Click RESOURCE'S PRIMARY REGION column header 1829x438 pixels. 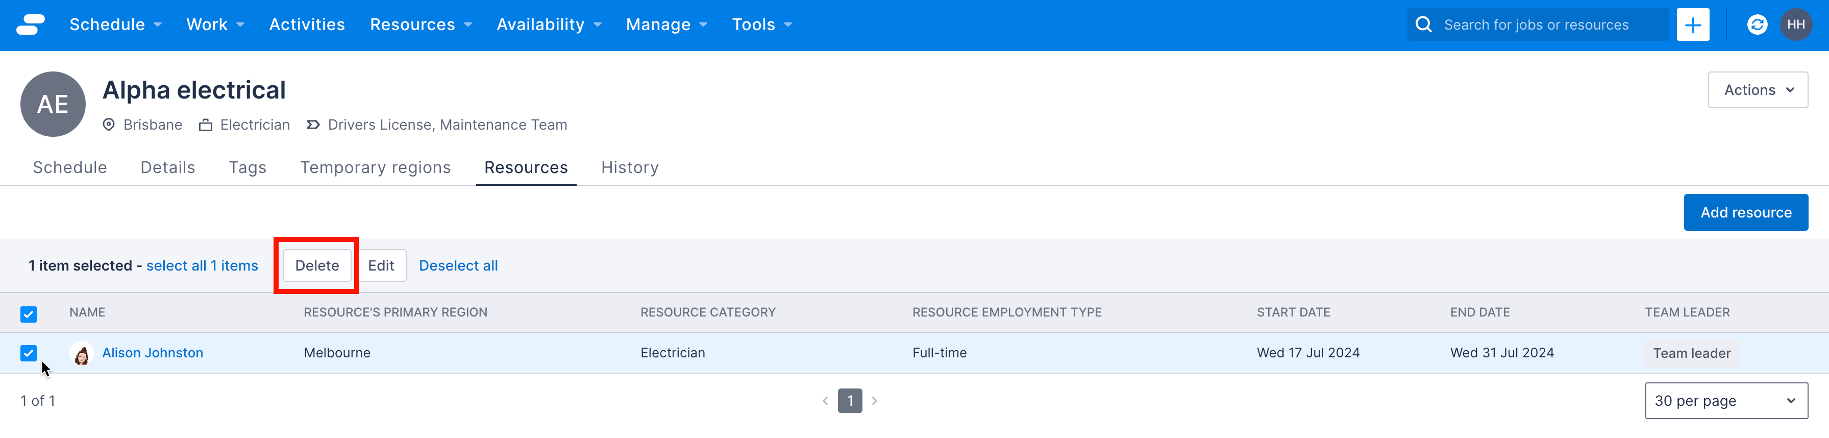tap(396, 312)
